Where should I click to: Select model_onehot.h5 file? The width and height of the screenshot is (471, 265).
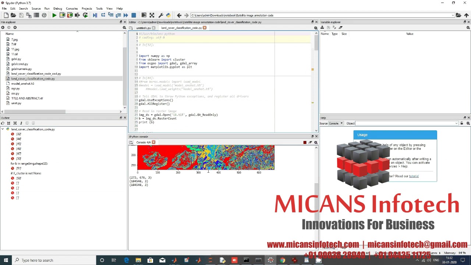22,84
